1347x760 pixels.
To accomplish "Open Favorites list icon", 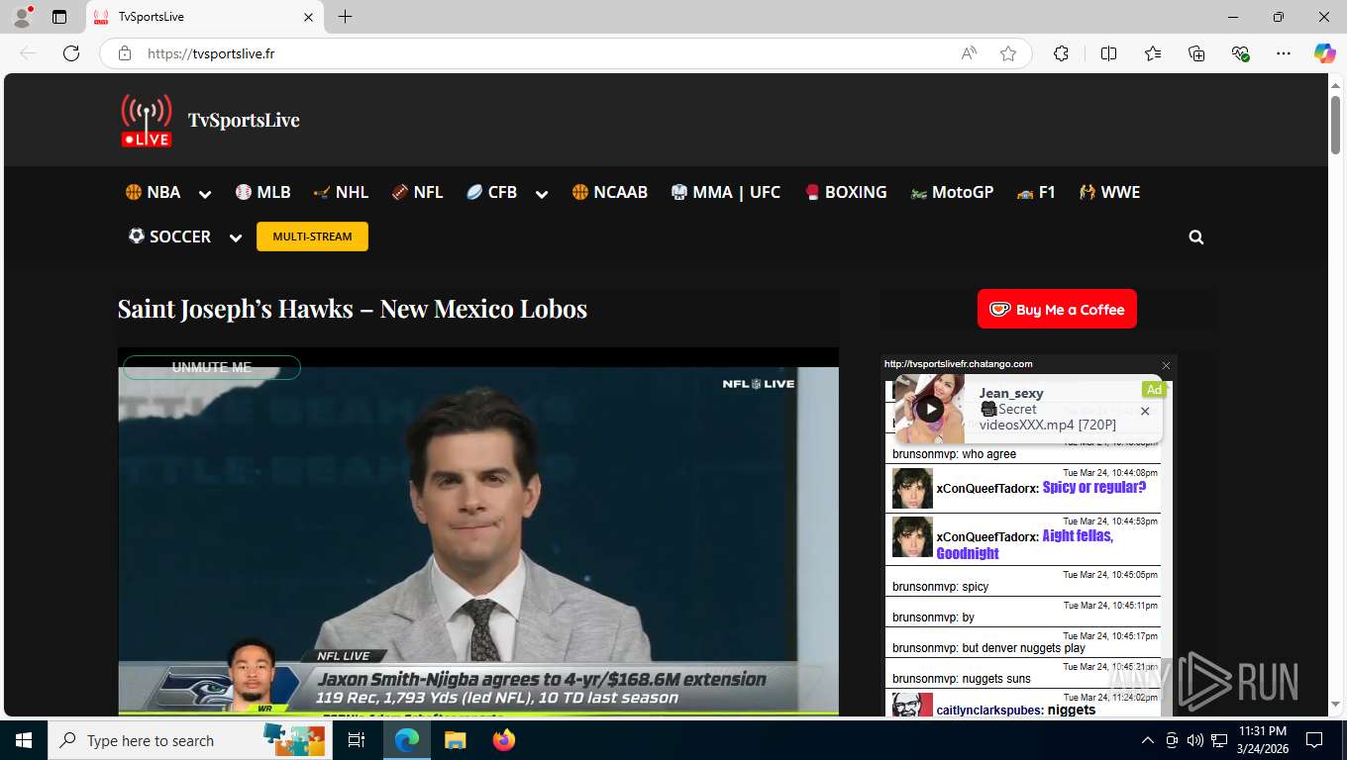I will pyautogui.click(x=1153, y=53).
